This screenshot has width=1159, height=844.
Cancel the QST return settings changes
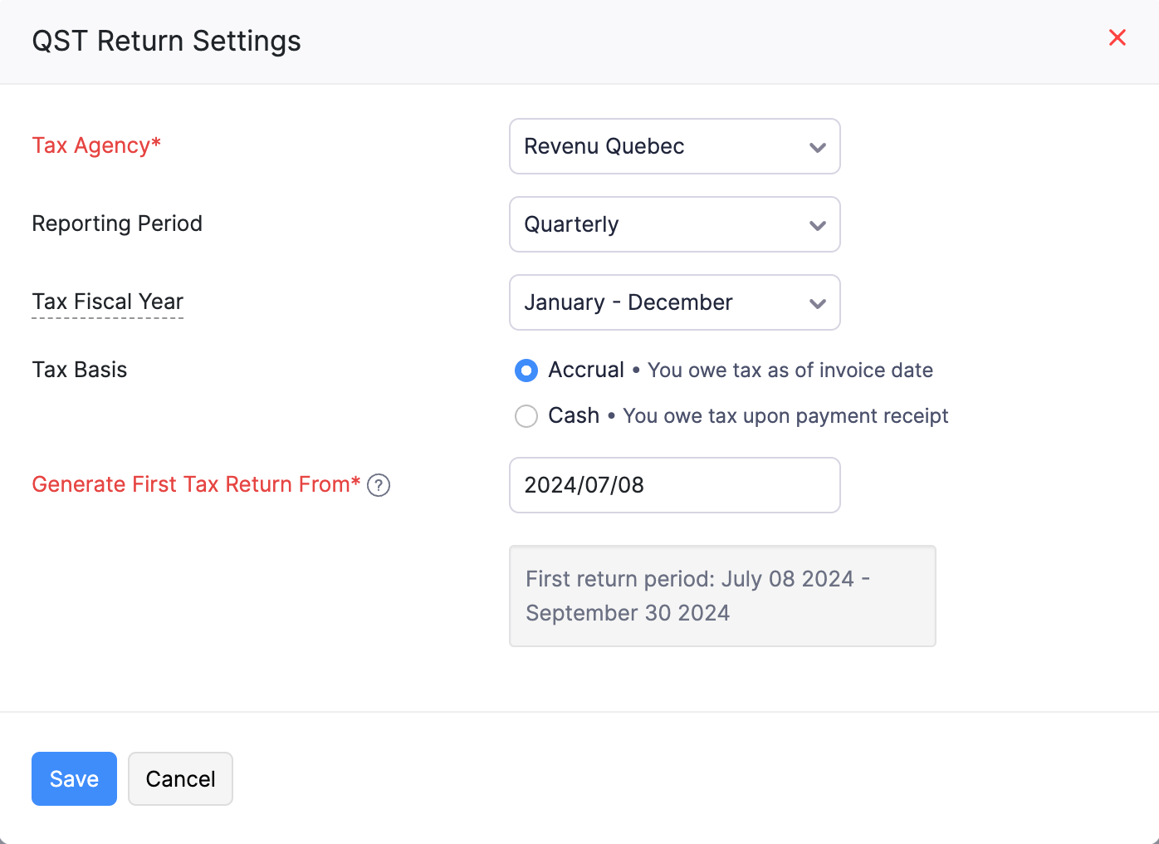(180, 778)
